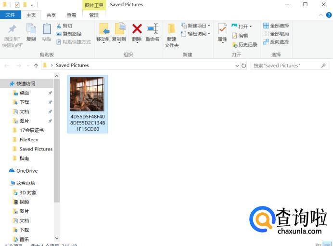Open the 文件 menu
Image resolution: width=333 pixels, height=246 pixels.
[x=10, y=15]
